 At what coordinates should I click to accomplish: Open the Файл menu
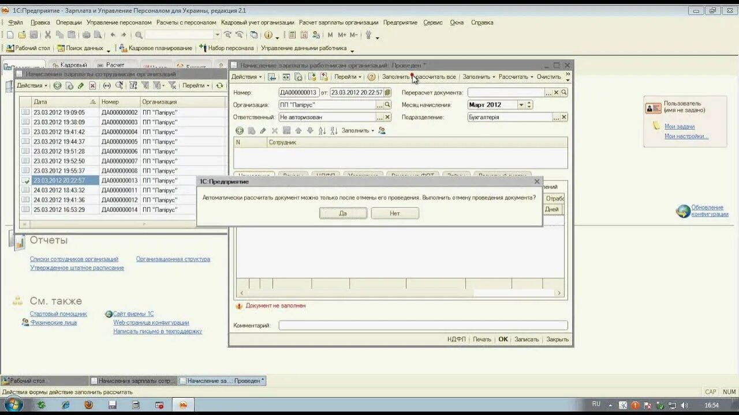point(16,22)
